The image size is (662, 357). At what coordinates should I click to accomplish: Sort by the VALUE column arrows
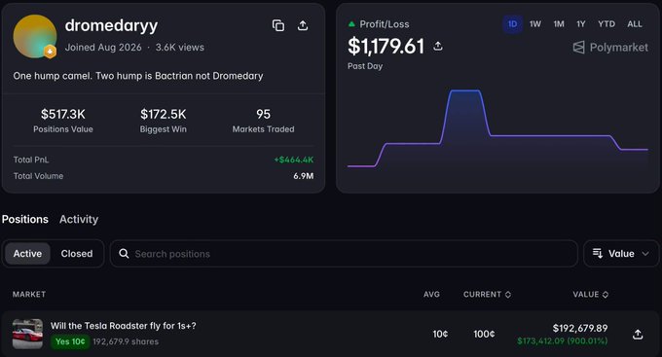(605, 295)
